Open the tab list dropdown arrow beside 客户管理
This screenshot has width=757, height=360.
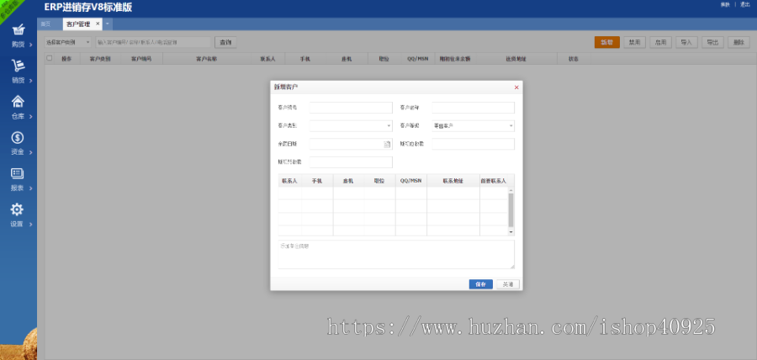[107, 24]
